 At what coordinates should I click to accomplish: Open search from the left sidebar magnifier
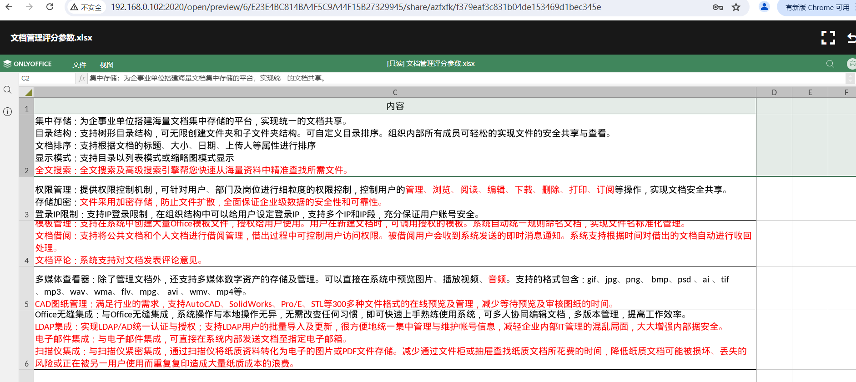click(8, 90)
